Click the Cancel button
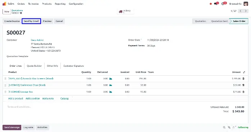 [59, 21]
